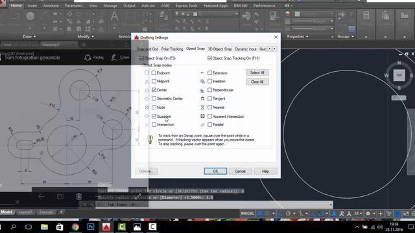Viewport: 415px width, 233px height.
Task: Switch to the Model layout tab
Action: coord(6,212)
